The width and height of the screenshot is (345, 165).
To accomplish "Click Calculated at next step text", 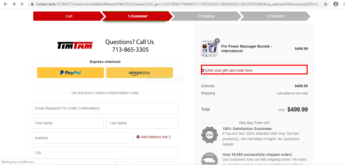I will click(x=292, y=93).
